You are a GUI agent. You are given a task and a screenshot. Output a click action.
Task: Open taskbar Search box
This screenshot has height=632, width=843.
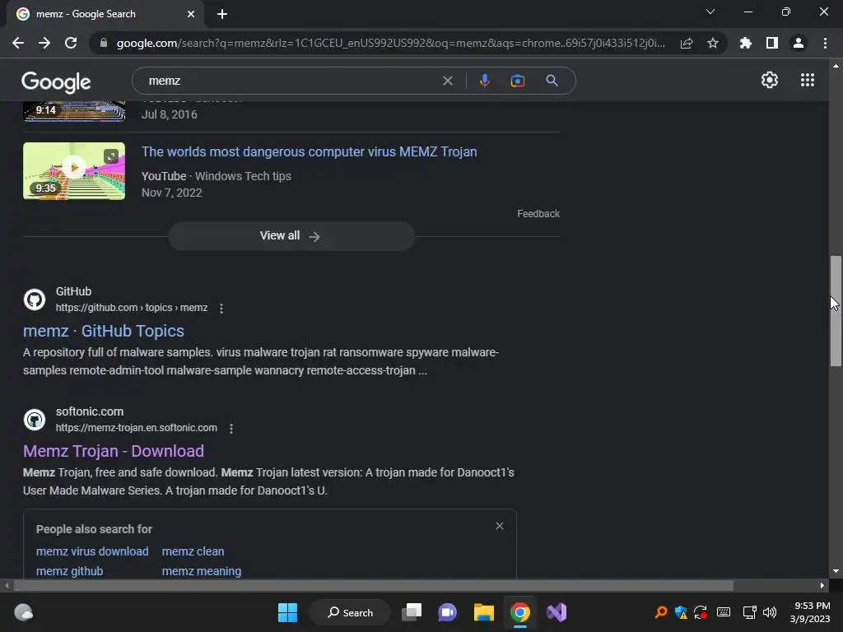point(350,612)
